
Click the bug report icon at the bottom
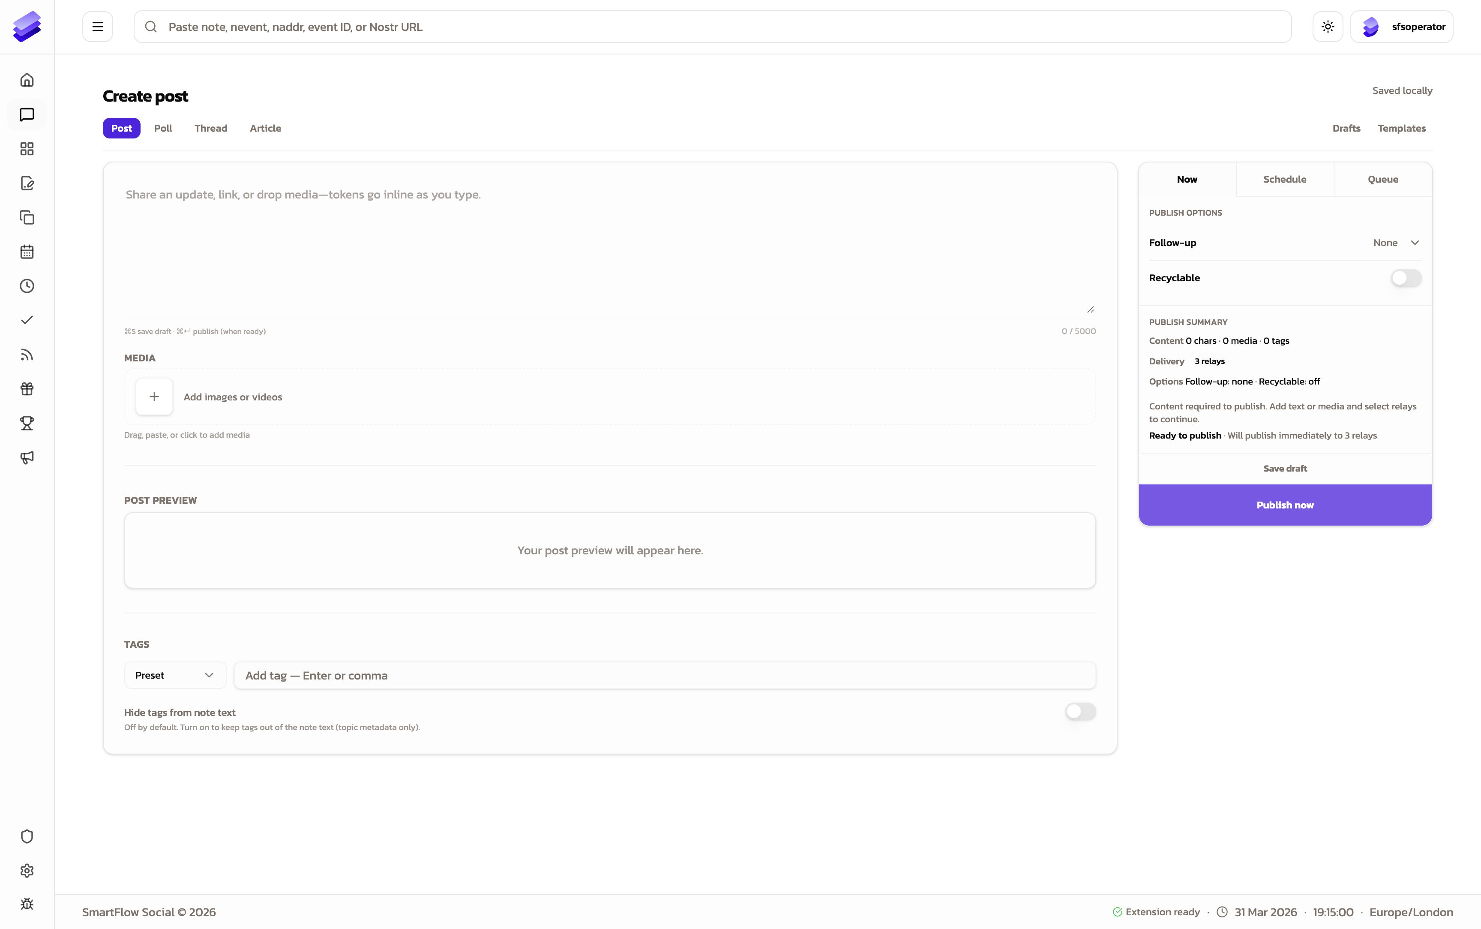click(x=27, y=903)
